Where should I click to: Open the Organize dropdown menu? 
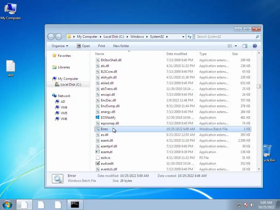point(60,46)
